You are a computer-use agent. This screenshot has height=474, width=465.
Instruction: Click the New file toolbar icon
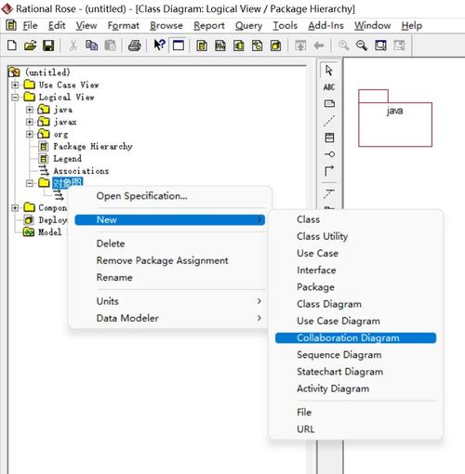pos(12,46)
